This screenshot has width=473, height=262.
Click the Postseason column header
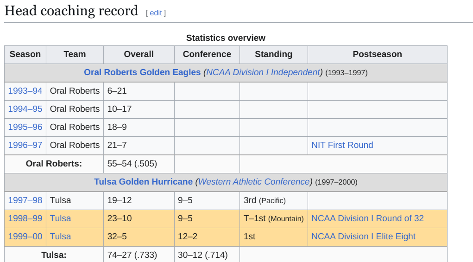[377, 54]
